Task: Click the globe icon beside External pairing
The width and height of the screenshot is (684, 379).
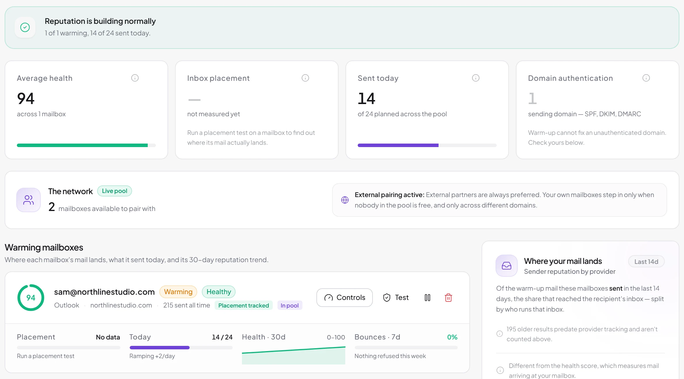Action: tap(345, 200)
